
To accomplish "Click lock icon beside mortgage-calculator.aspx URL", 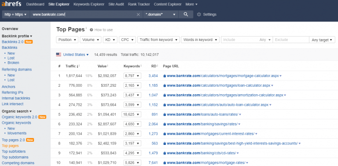I will pyautogui.click(x=165, y=76).
